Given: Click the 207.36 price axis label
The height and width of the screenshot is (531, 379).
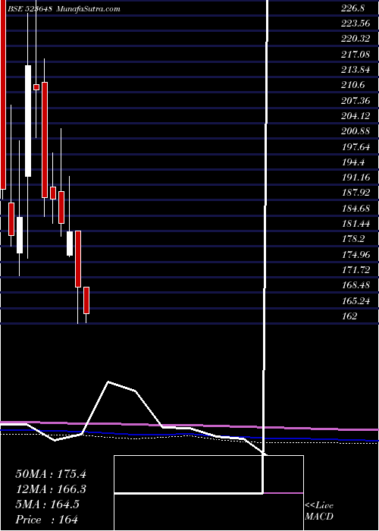Looking at the screenshot, I should 356,101.
